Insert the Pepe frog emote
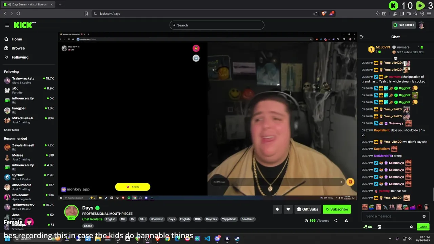Image resolution: width=434 pixels, height=244 pixels. tap(372, 207)
